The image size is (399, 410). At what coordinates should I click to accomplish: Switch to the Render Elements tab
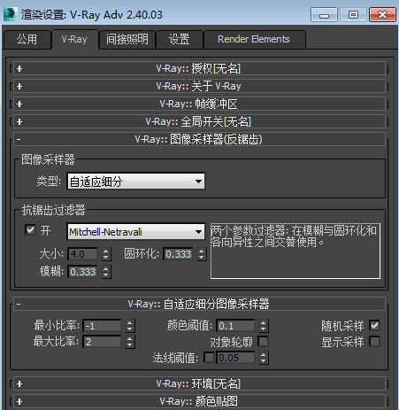(254, 39)
